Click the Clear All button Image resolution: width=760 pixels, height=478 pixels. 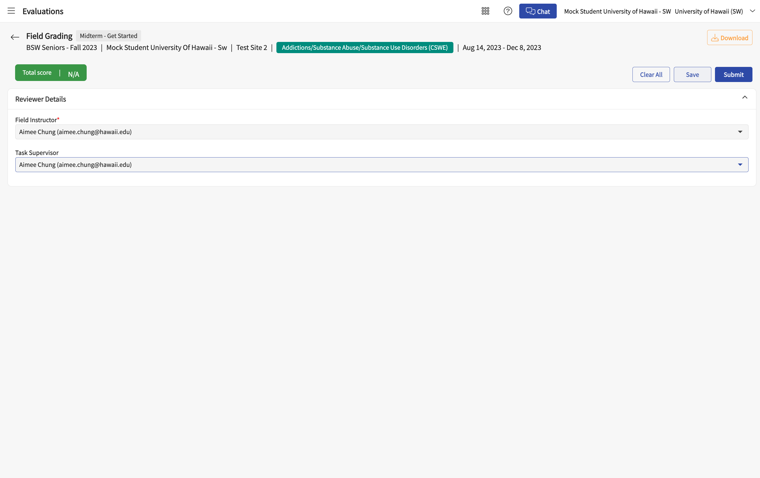click(x=651, y=74)
